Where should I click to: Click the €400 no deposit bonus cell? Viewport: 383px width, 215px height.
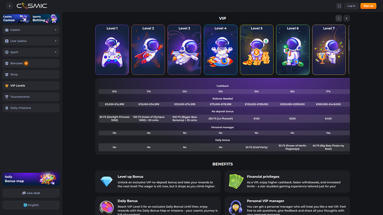(328, 119)
